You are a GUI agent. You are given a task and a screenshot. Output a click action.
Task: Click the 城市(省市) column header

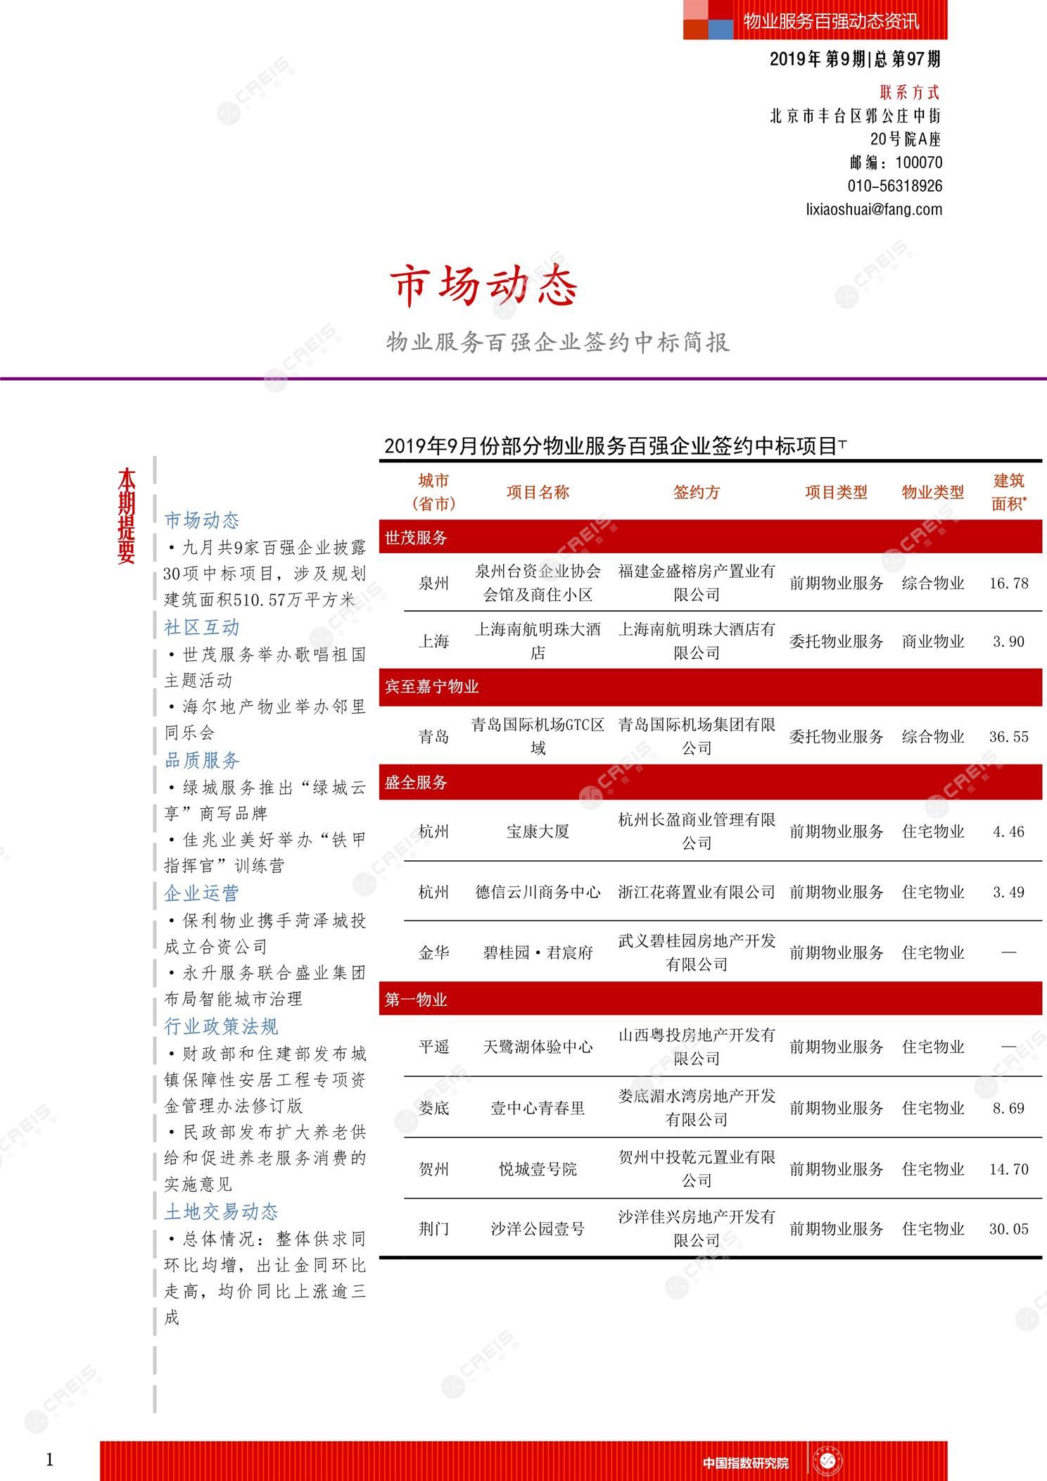point(433,492)
